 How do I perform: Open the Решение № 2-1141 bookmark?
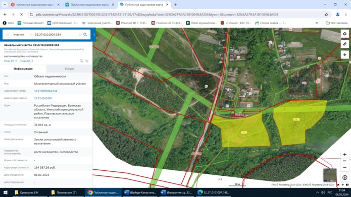point(132,23)
